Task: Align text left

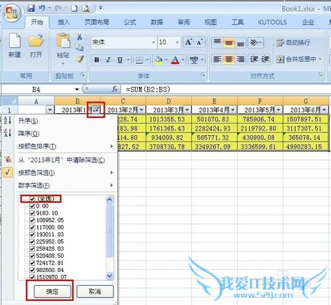Action: pos(217,59)
